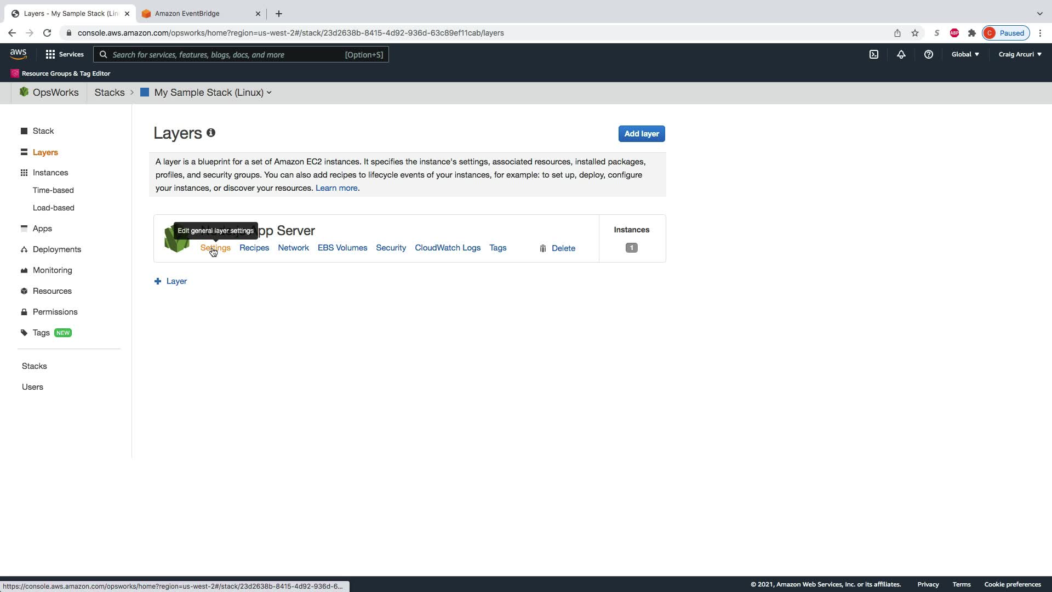
Task: Click the notifications bell icon
Action: coord(901,54)
